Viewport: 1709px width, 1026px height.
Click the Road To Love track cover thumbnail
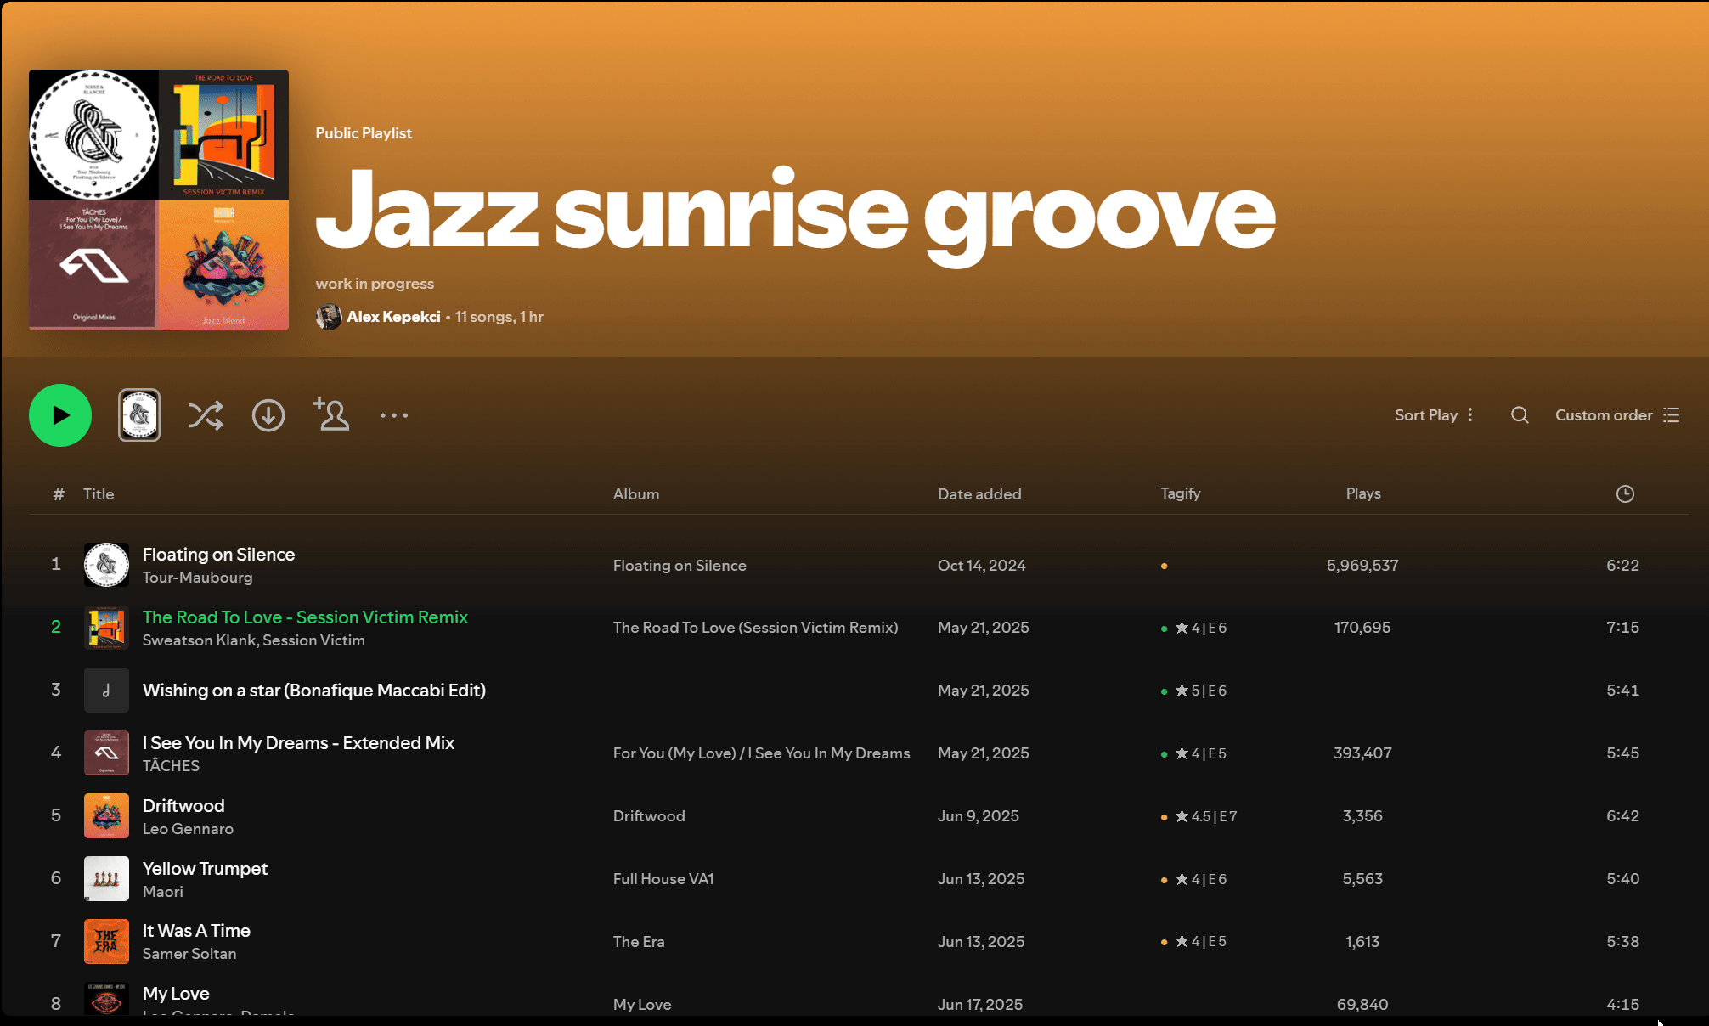click(106, 628)
